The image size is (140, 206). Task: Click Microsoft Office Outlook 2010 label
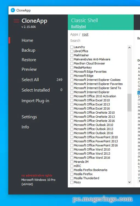click(x=94, y=125)
